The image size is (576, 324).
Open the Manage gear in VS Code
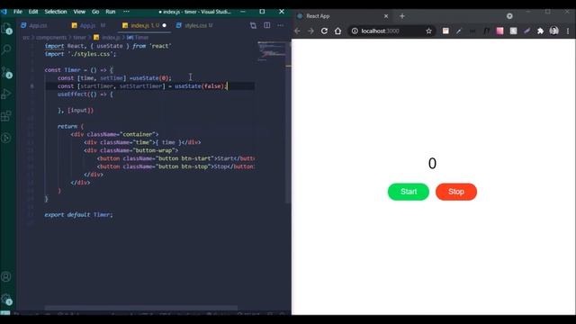[x=6, y=299]
